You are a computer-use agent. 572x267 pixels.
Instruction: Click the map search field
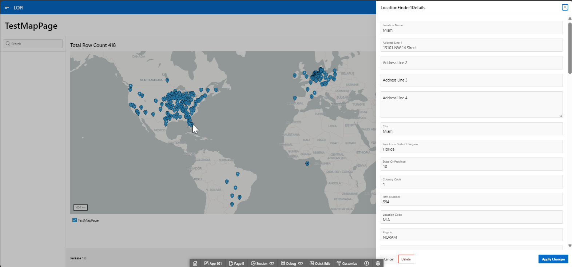pyautogui.click(x=33, y=44)
